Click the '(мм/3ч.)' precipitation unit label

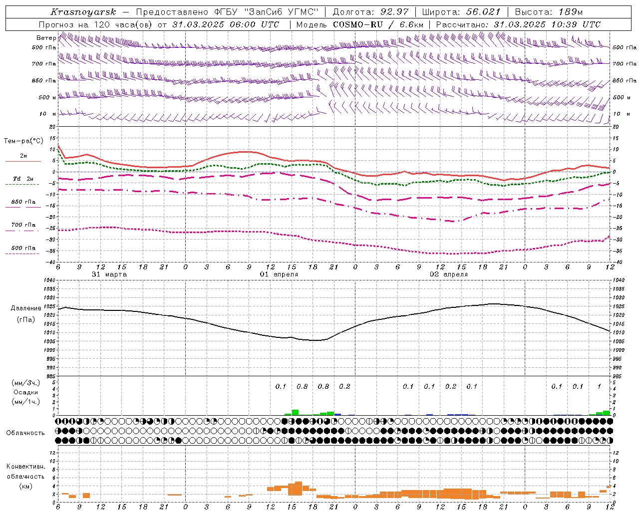[25, 383]
